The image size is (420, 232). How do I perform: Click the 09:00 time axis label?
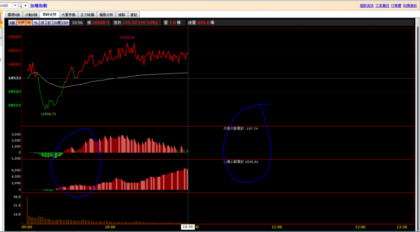[26, 227]
